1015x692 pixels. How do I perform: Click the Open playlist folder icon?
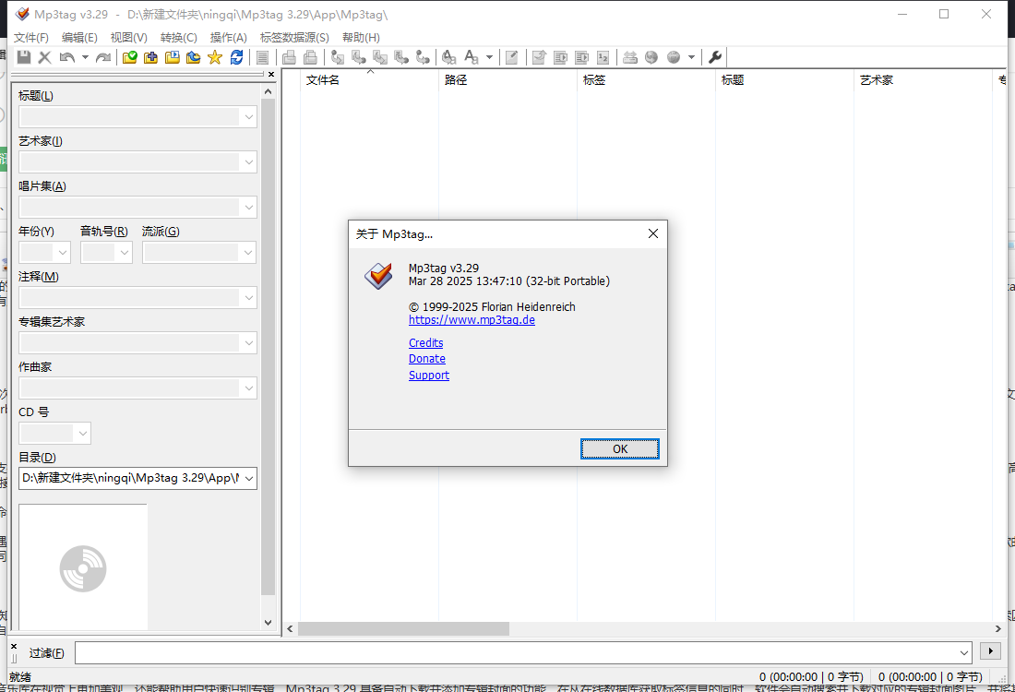[173, 57]
